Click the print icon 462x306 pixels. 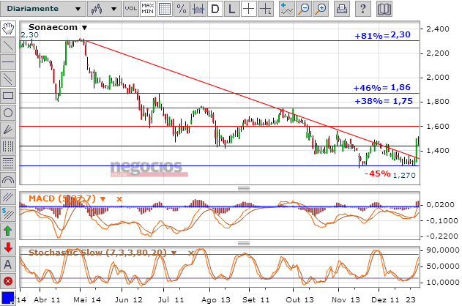click(x=342, y=9)
